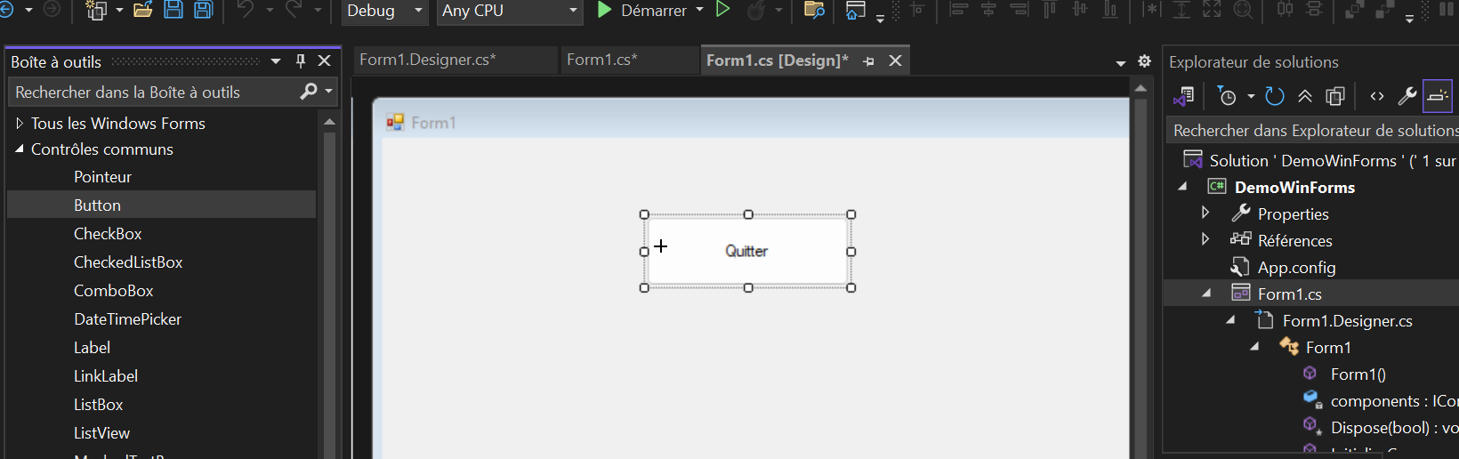This screenshot has width=1459, height=459.
Task: Open the Any CPU platform dropdown
Action: [x=573, y=11]
